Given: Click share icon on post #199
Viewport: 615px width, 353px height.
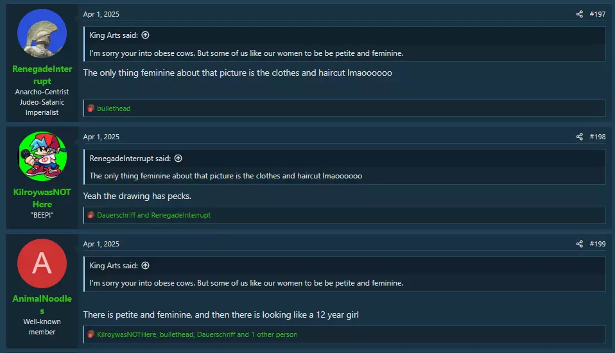Looking at the screenshot, I should [579, 244].
